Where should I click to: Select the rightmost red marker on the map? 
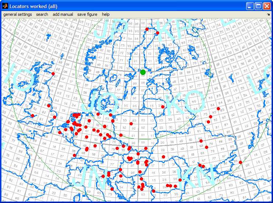[241, 163]
